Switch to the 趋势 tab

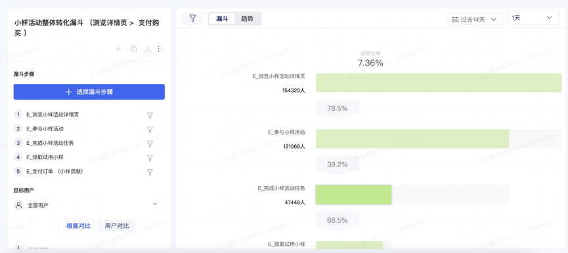247,18
